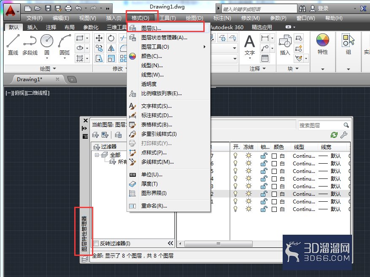
Task: Toggle the light bulb of layer row 1
Action: tap(235, 201)
